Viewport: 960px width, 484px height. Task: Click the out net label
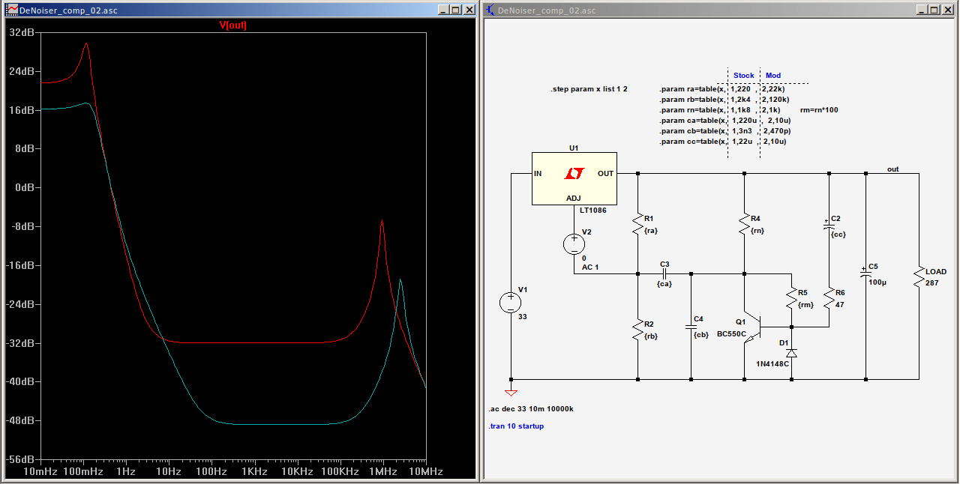click(892, 169)
